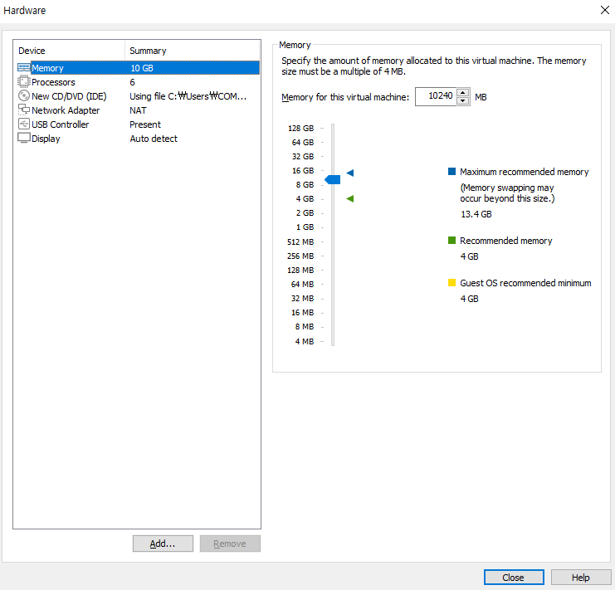Click the 128 GB slider label

point(300,129)
